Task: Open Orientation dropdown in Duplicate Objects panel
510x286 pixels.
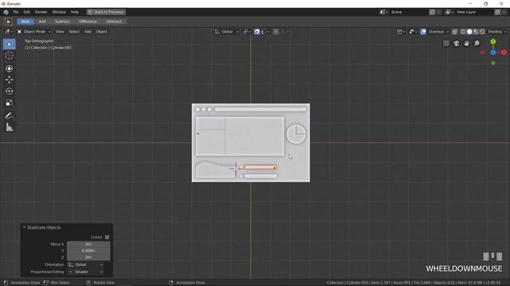Action: pyautogui.click(x=86, y=265)
